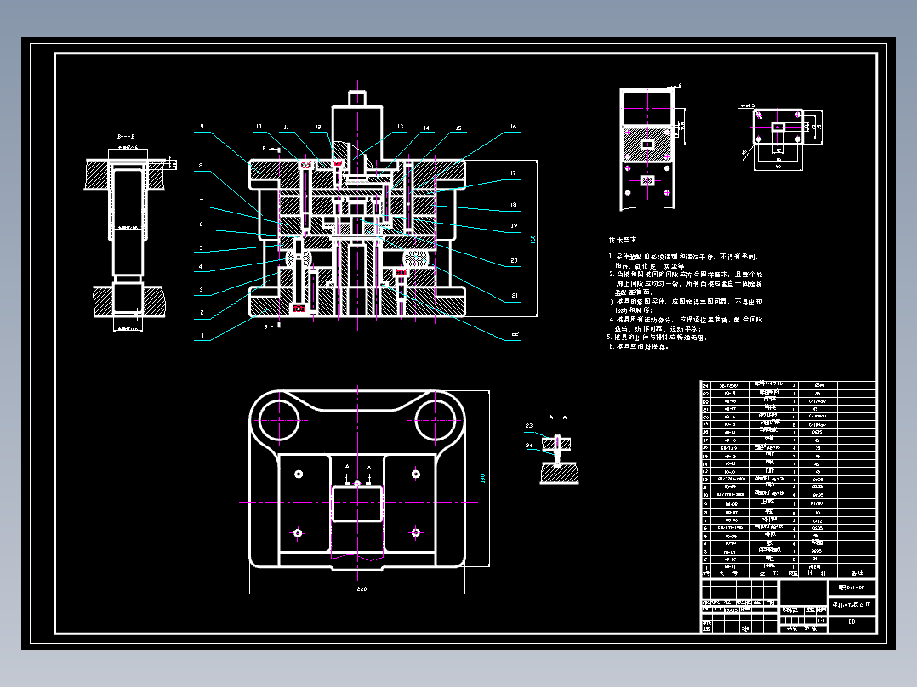This screenshot has width=917, height=687.
Task: Click balloon label 13 above the section view
Action: [x=400, y=127]
